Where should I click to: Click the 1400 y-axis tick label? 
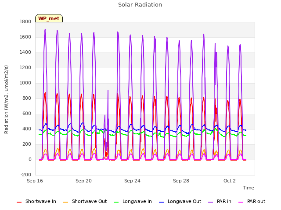[x=25, y=52]
